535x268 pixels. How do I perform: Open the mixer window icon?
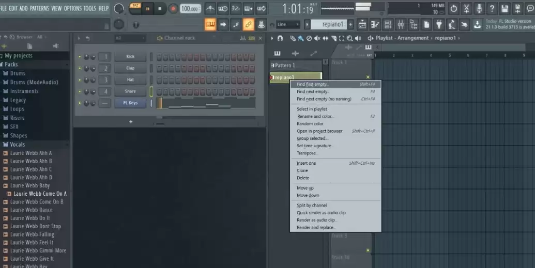tap(401, 25)
